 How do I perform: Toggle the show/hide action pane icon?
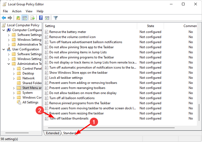pos(47,18)
